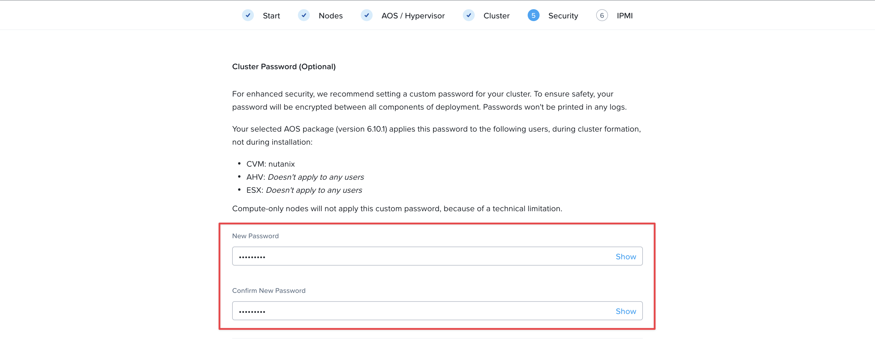Focus the Confirm New Password field
This screenshot has width=875, height=344.
437,311
